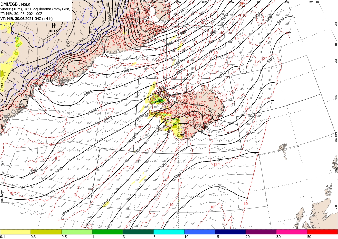This screenshot has height=239, width=338.
Task: Pick the light green 0.5–1 legend swatch
Action: (x=77, y=232)
